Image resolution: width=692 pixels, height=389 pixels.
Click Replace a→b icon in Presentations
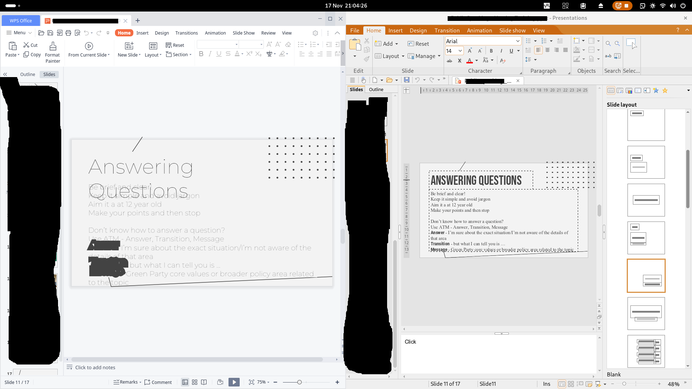pos(608,56)
